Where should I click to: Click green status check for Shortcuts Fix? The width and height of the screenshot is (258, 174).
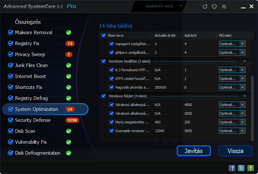[x=69, y=87]
